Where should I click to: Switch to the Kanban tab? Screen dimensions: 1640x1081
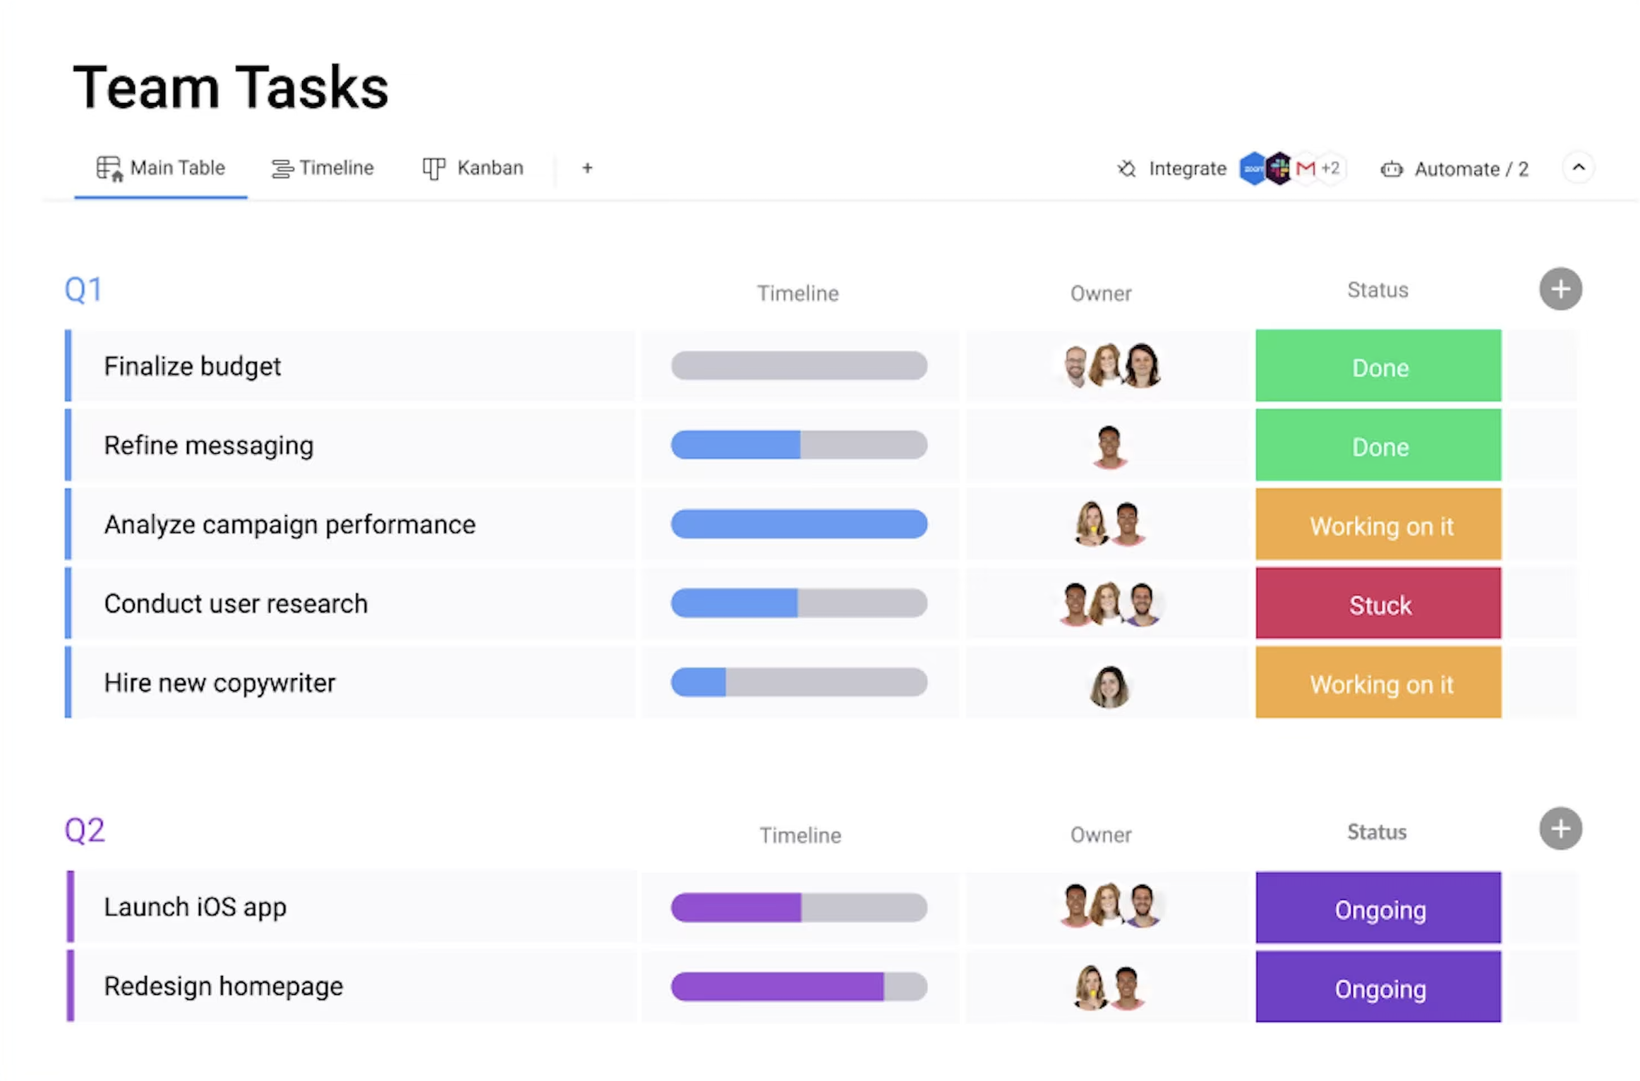474,168
